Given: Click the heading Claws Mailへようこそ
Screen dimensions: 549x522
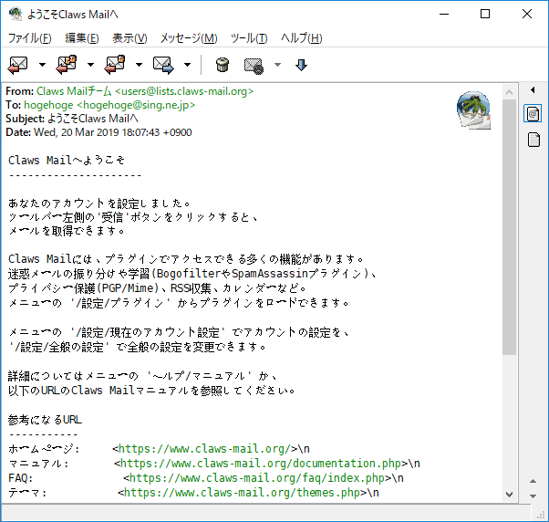Looking at the screenshot, I should [67, 161].
